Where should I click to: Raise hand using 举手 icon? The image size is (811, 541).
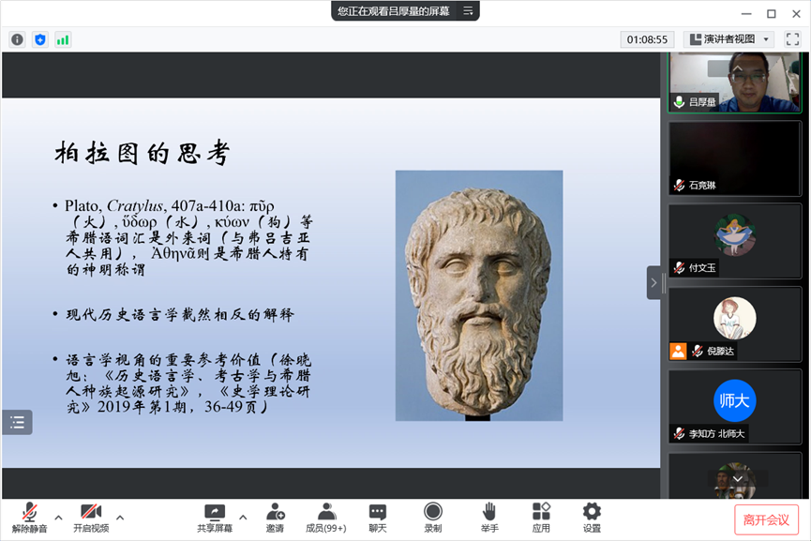tap(489, 517)
